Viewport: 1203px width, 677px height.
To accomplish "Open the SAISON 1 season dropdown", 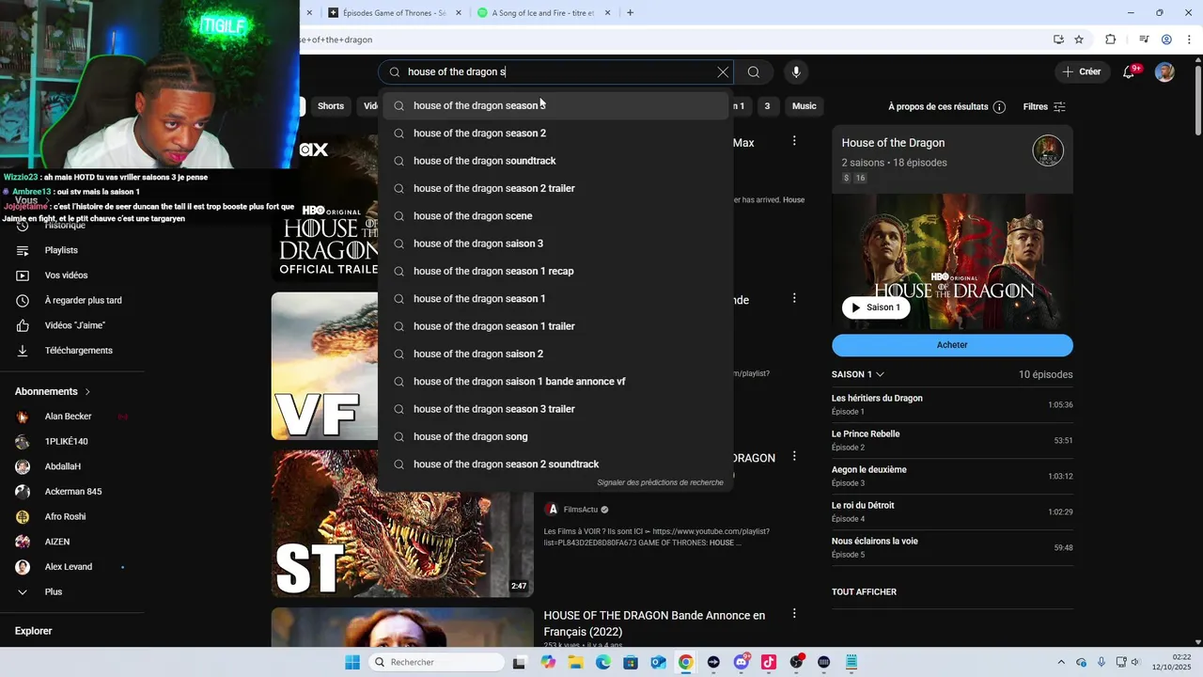I will coord(858,374).
